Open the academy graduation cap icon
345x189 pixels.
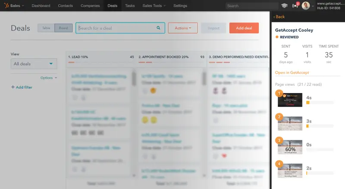284,6
